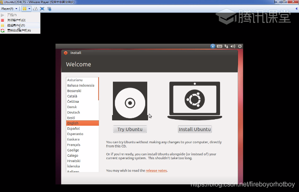Click the Send Ctrl+Alt+Del toolbar icon
The height and width of the screenshot is (192, 299).
point(35,9)
